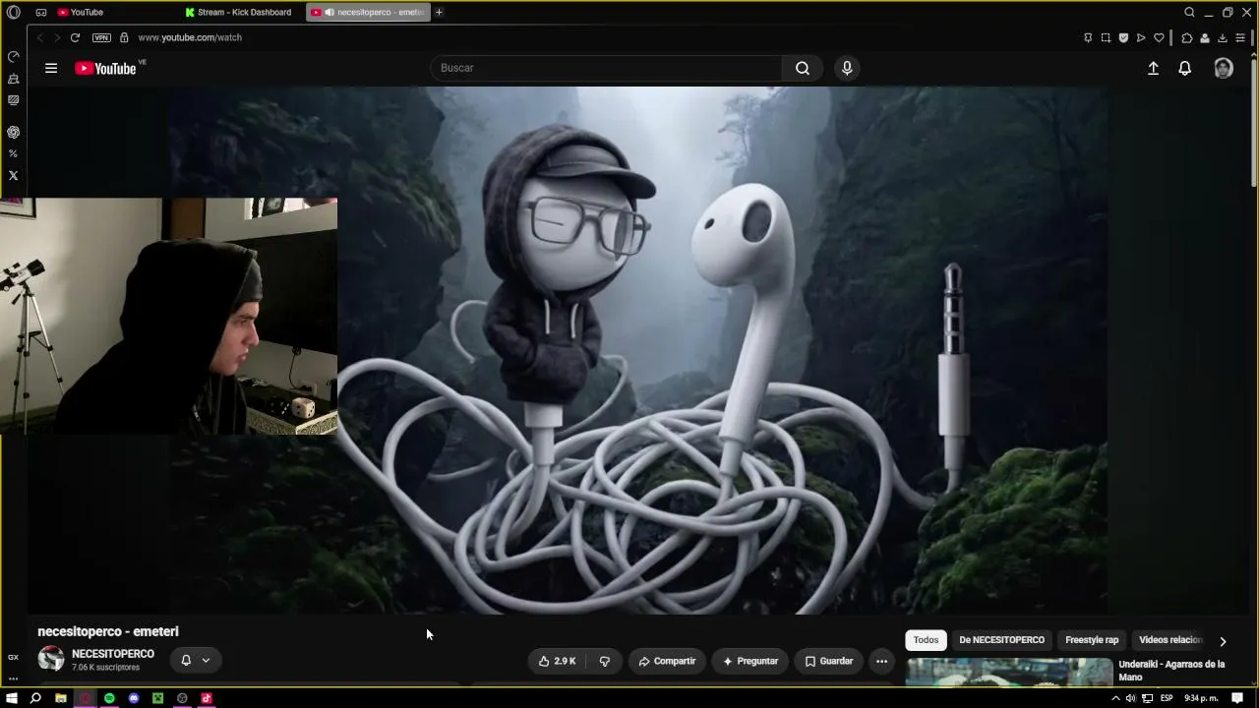Open the downloads panel
The height and width of the screenshot is (708, 1259).
point(1223,37)
